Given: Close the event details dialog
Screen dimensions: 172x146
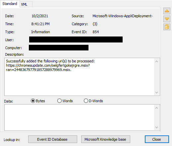Looking at the screenshot, I should tap(157, 139).
